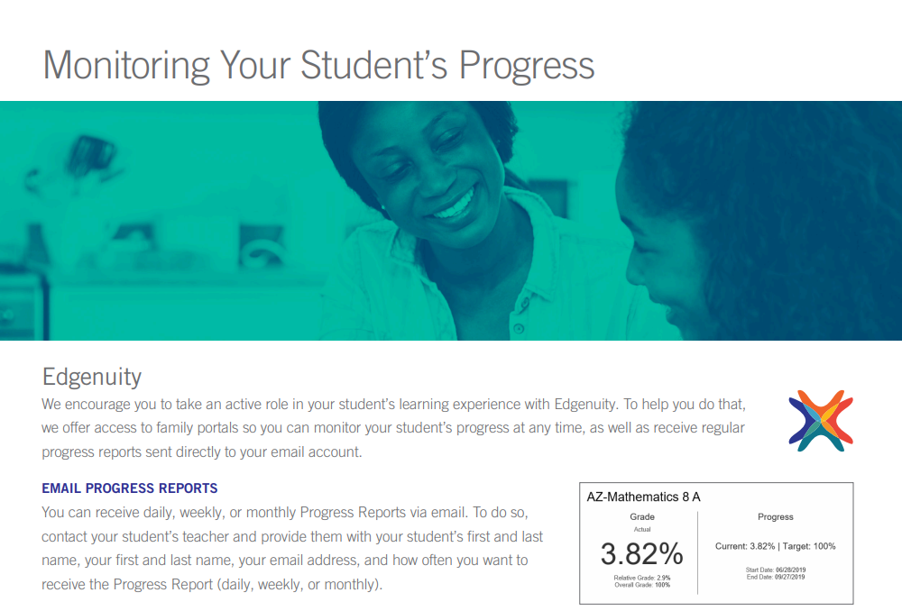The height and width of the screenshot is (611, 902).
Task: Click the EMAIL PROGRESS REPORTS heading
Action: 129,488
